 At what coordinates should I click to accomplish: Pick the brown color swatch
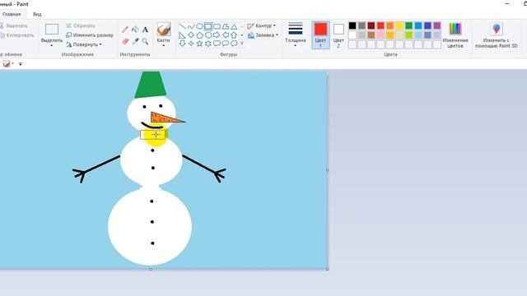371,35
